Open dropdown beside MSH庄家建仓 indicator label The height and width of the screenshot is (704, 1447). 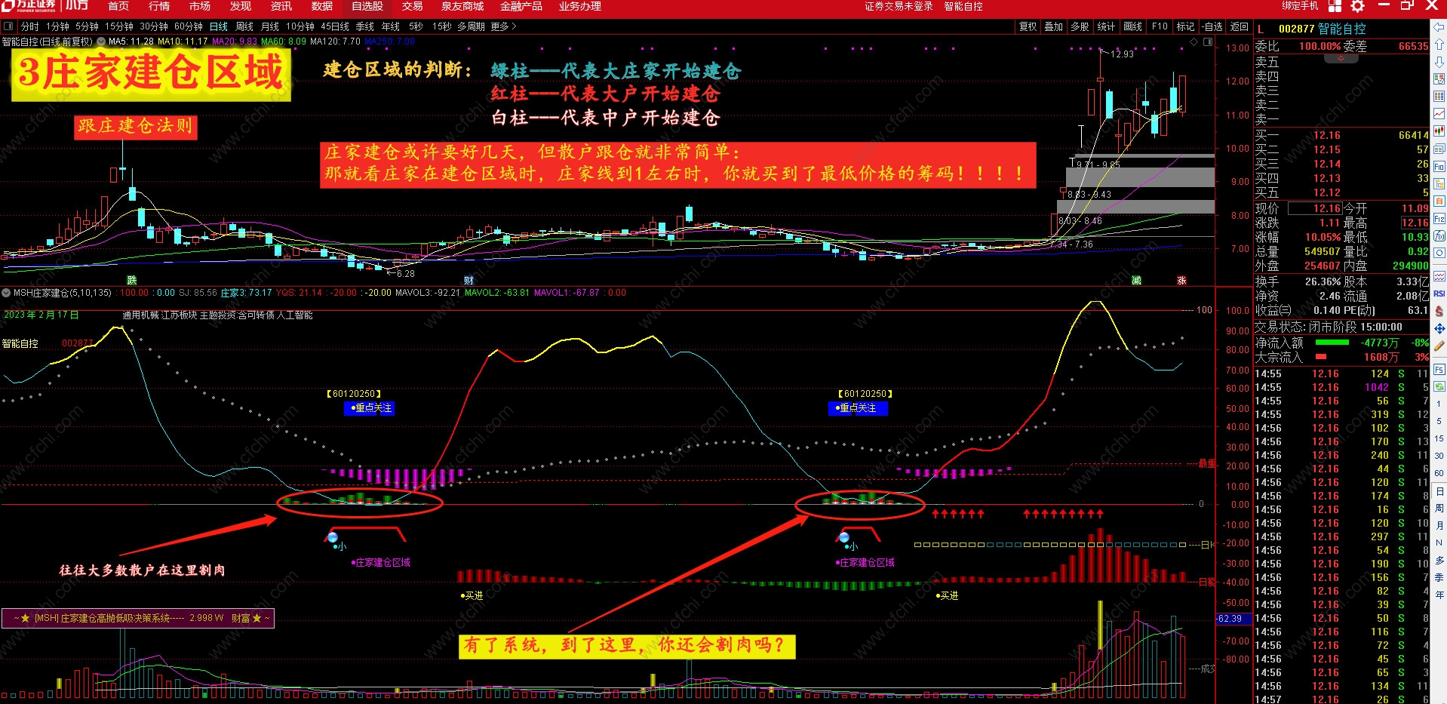click(x=7, y=293)
